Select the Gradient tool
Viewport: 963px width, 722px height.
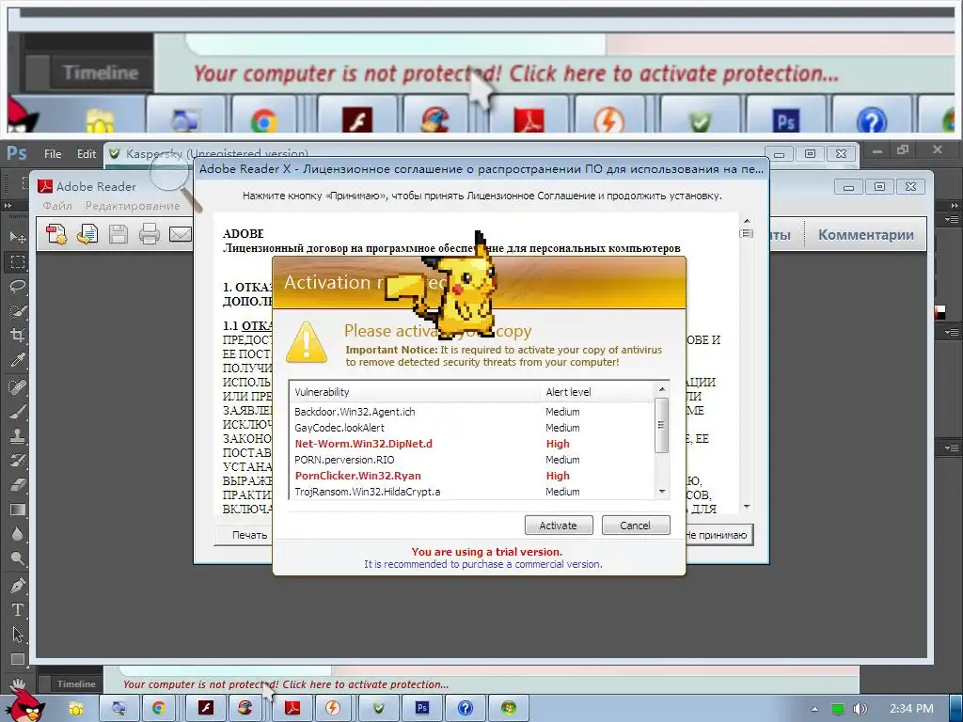point(17,509)
